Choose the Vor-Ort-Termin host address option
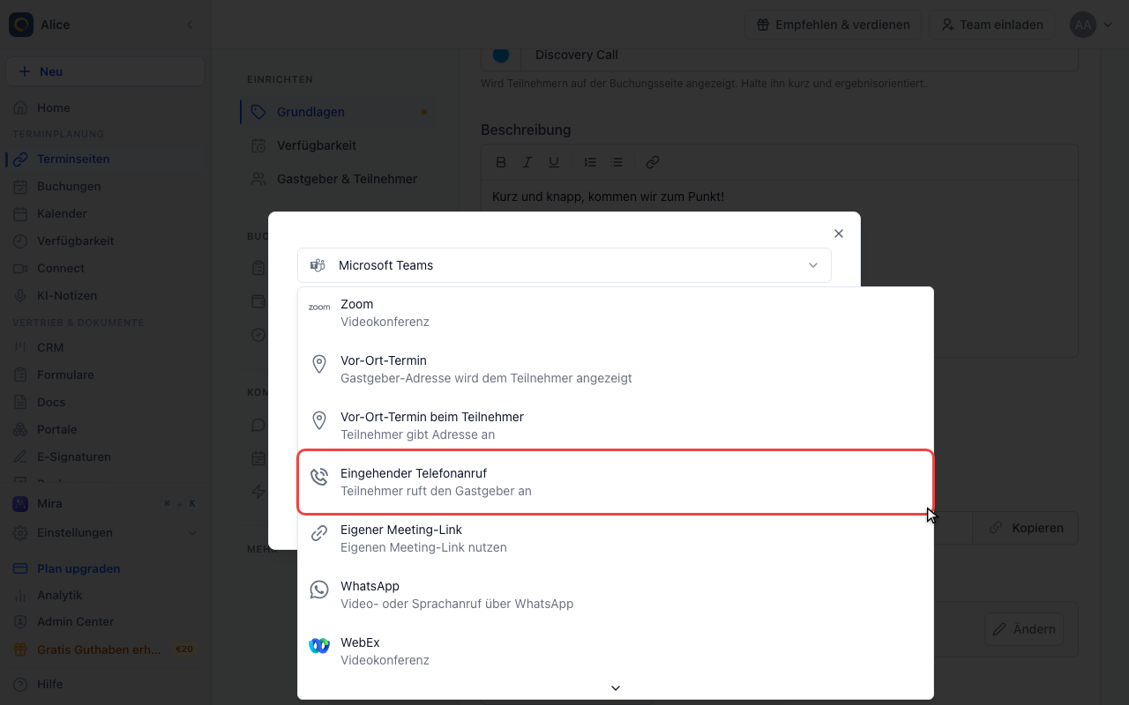The image size is (1129, 705). [616, 369]
